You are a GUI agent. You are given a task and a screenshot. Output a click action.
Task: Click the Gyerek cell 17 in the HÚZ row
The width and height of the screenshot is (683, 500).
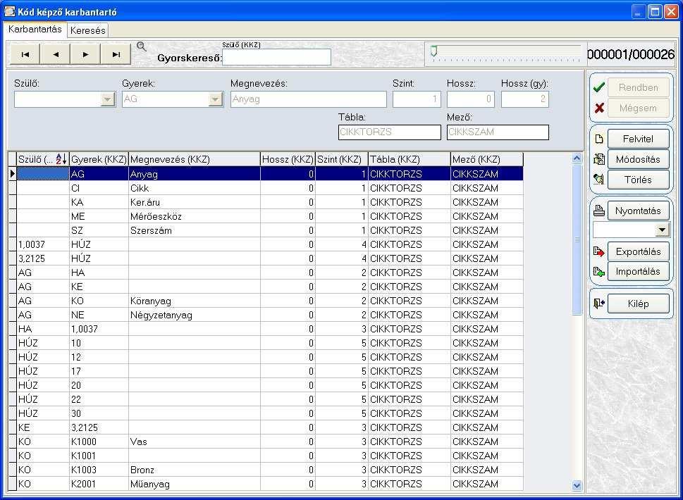[99, 371]
